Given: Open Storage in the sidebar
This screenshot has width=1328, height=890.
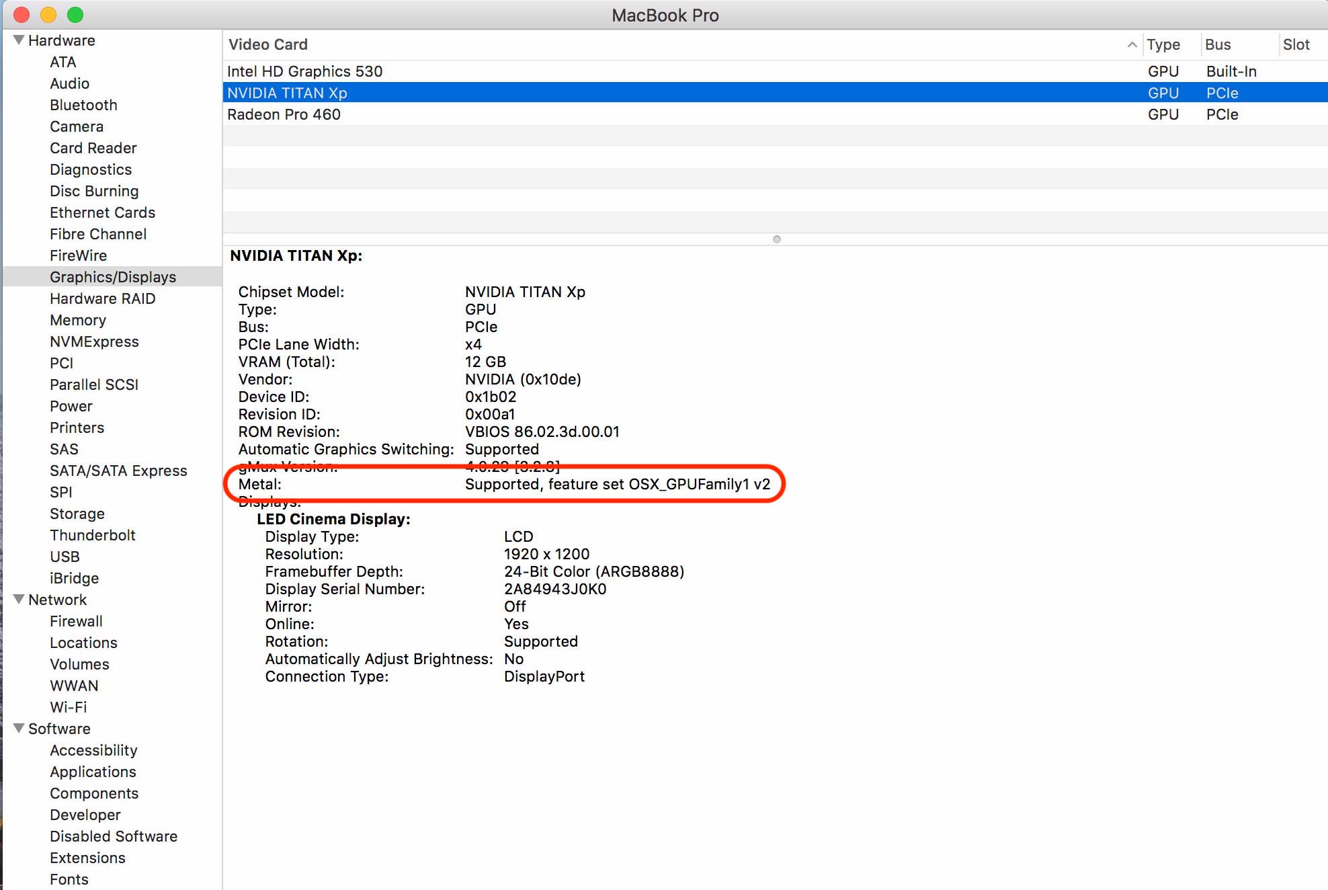Looking at the screenshot, I should (77, 514).
